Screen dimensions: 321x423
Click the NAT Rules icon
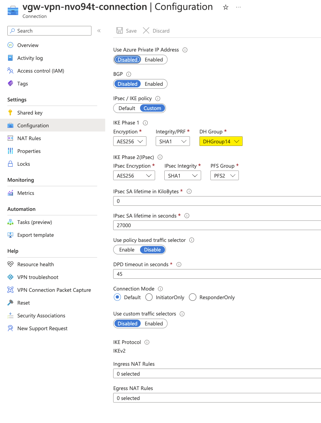11,138
